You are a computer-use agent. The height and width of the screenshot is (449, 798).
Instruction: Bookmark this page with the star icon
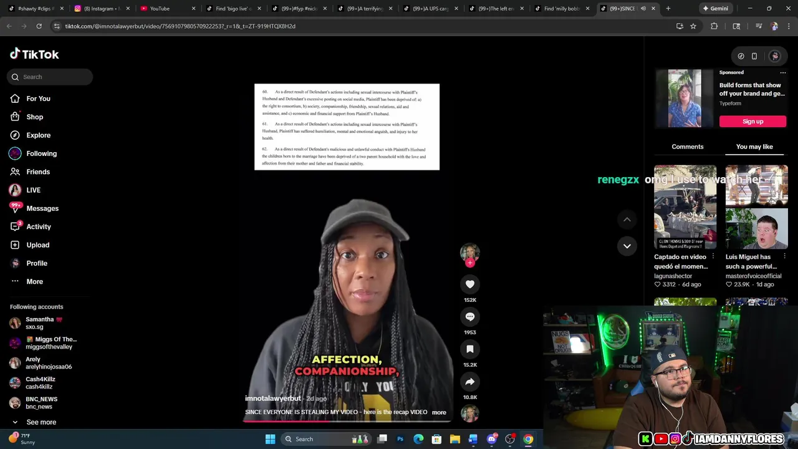coord(693,26)
